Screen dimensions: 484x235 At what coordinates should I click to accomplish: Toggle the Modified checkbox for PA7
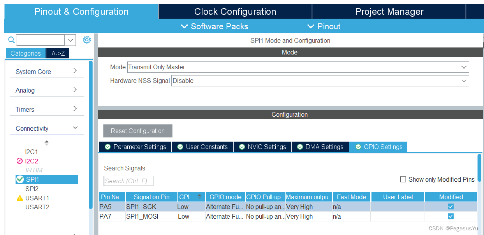click(451, 216)
